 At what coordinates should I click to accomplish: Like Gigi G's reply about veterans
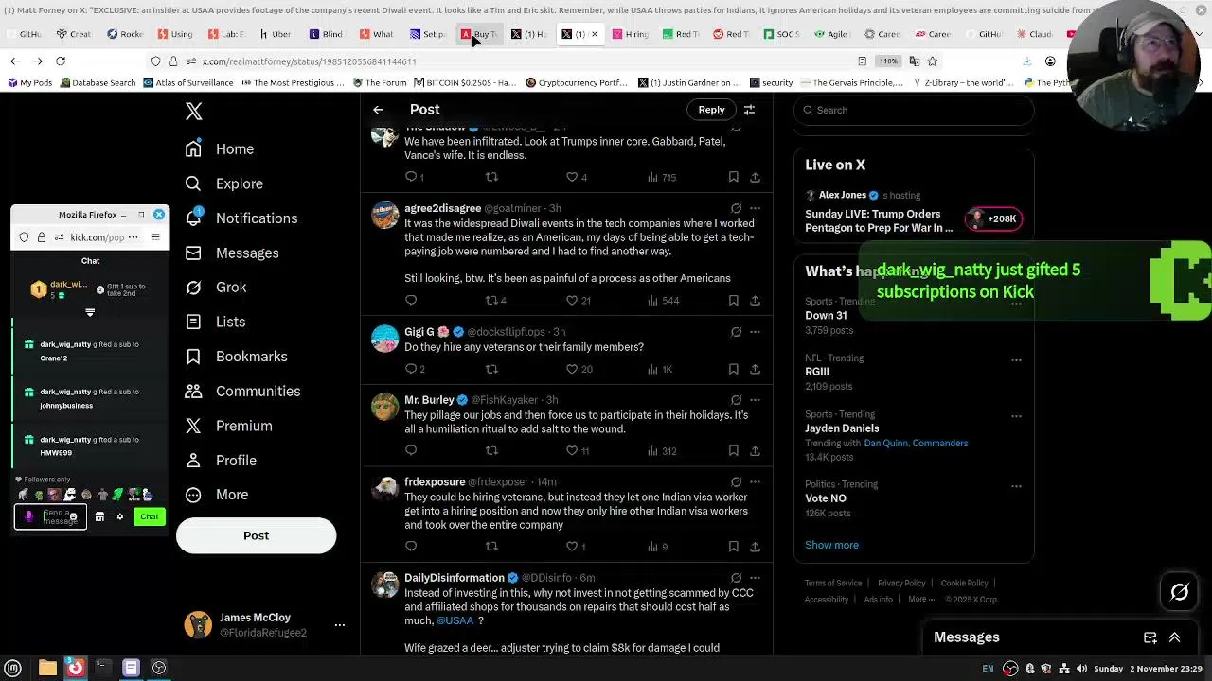pos(571,369)
